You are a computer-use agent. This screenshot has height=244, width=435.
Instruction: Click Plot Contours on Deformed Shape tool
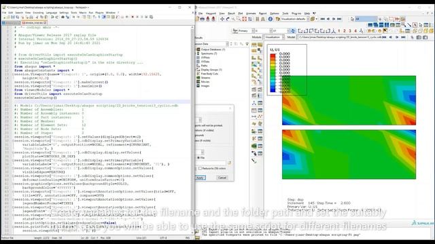[254, 64]
